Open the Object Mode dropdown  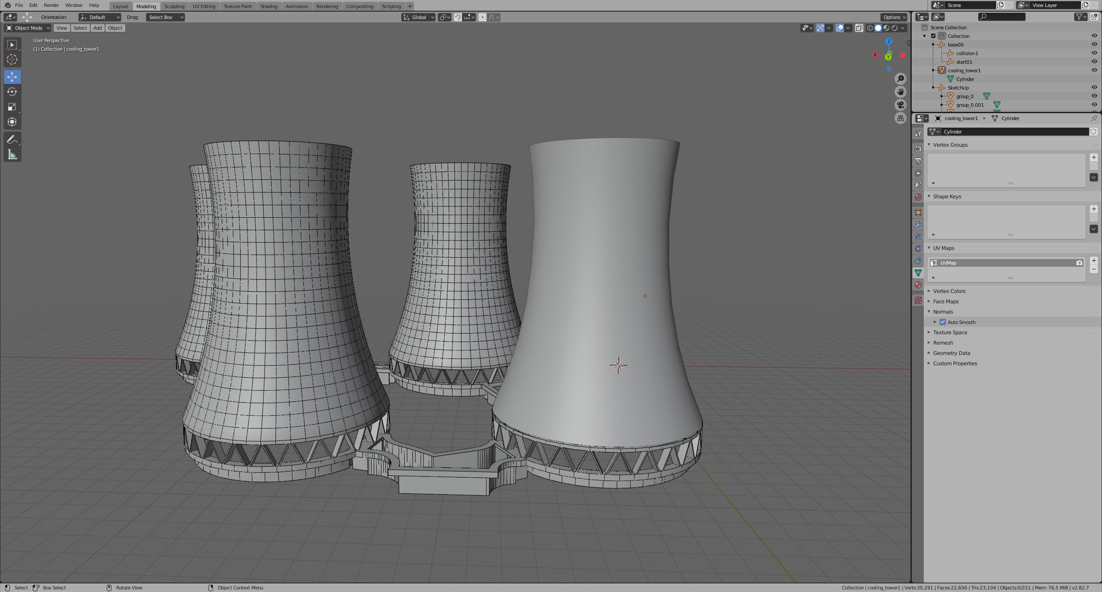click(28, 28)
